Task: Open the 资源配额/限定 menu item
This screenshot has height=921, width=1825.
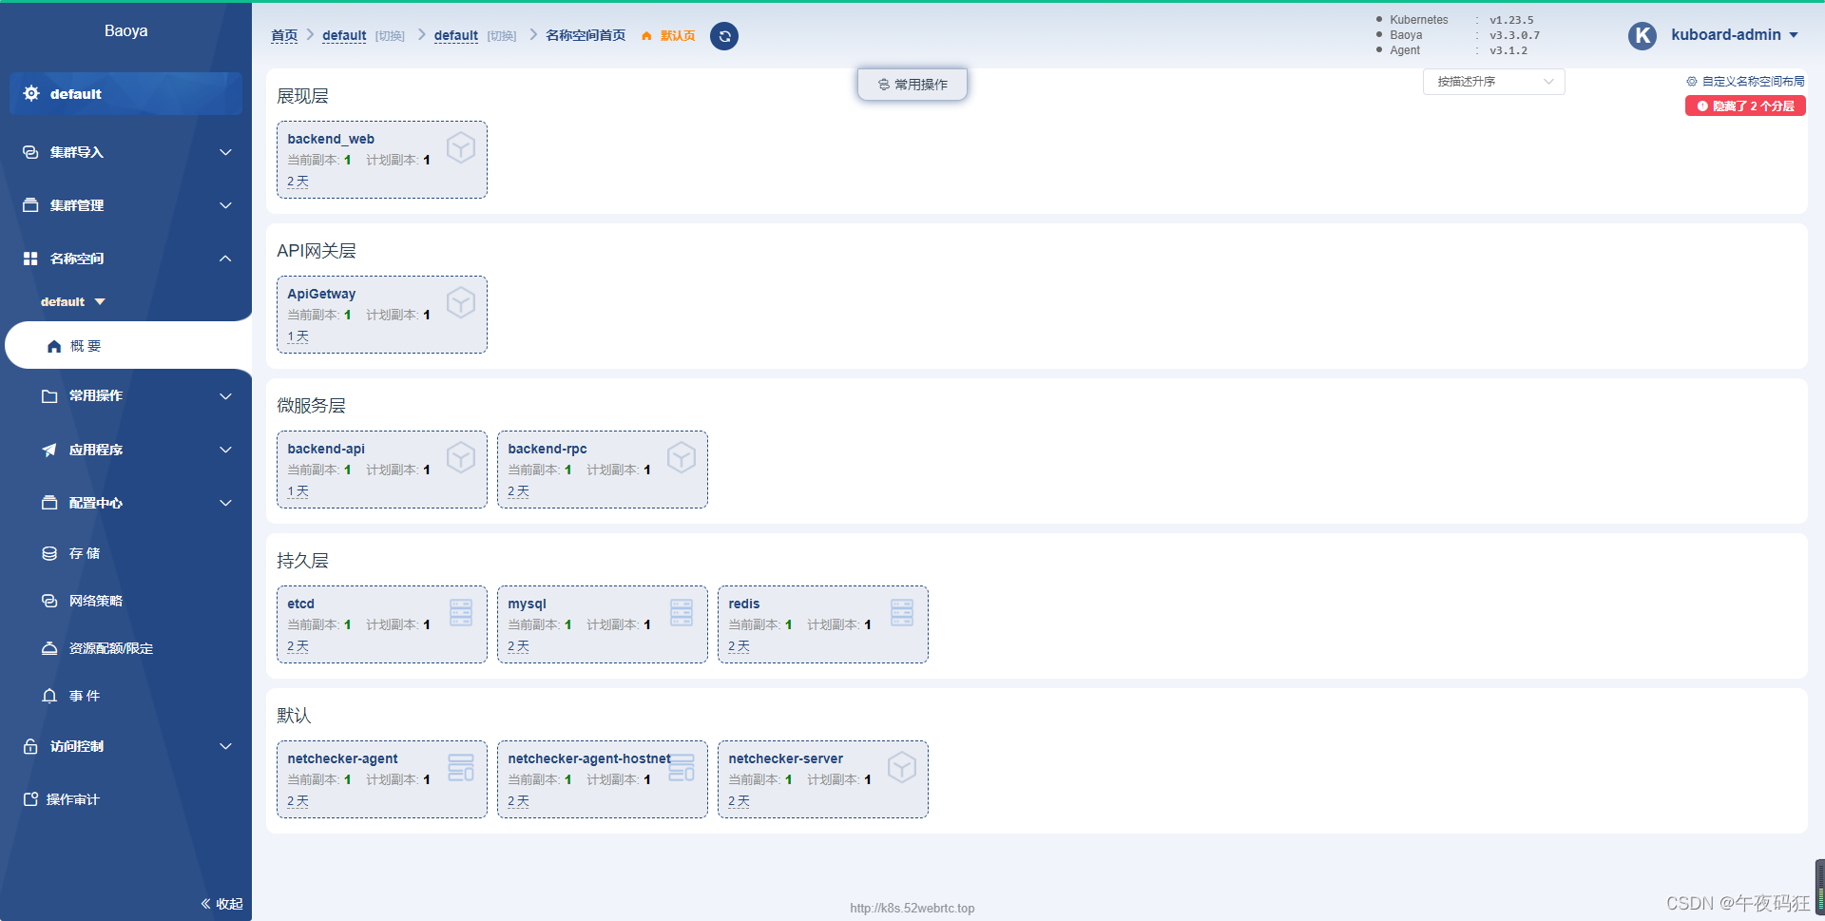Action: 125,648
